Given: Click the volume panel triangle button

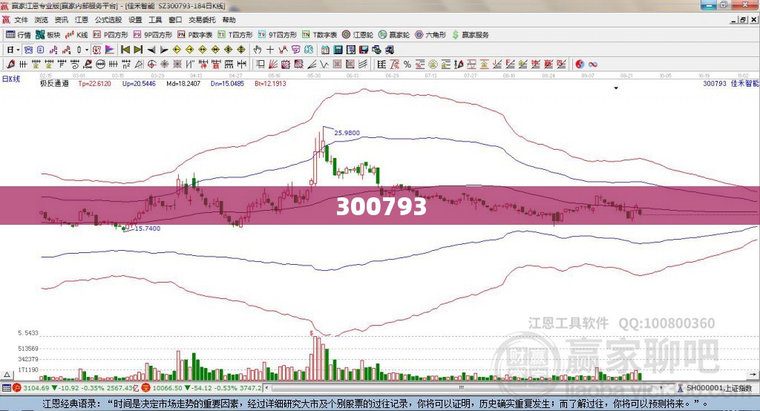Looking at the screenshot, I should coord(7,375).
